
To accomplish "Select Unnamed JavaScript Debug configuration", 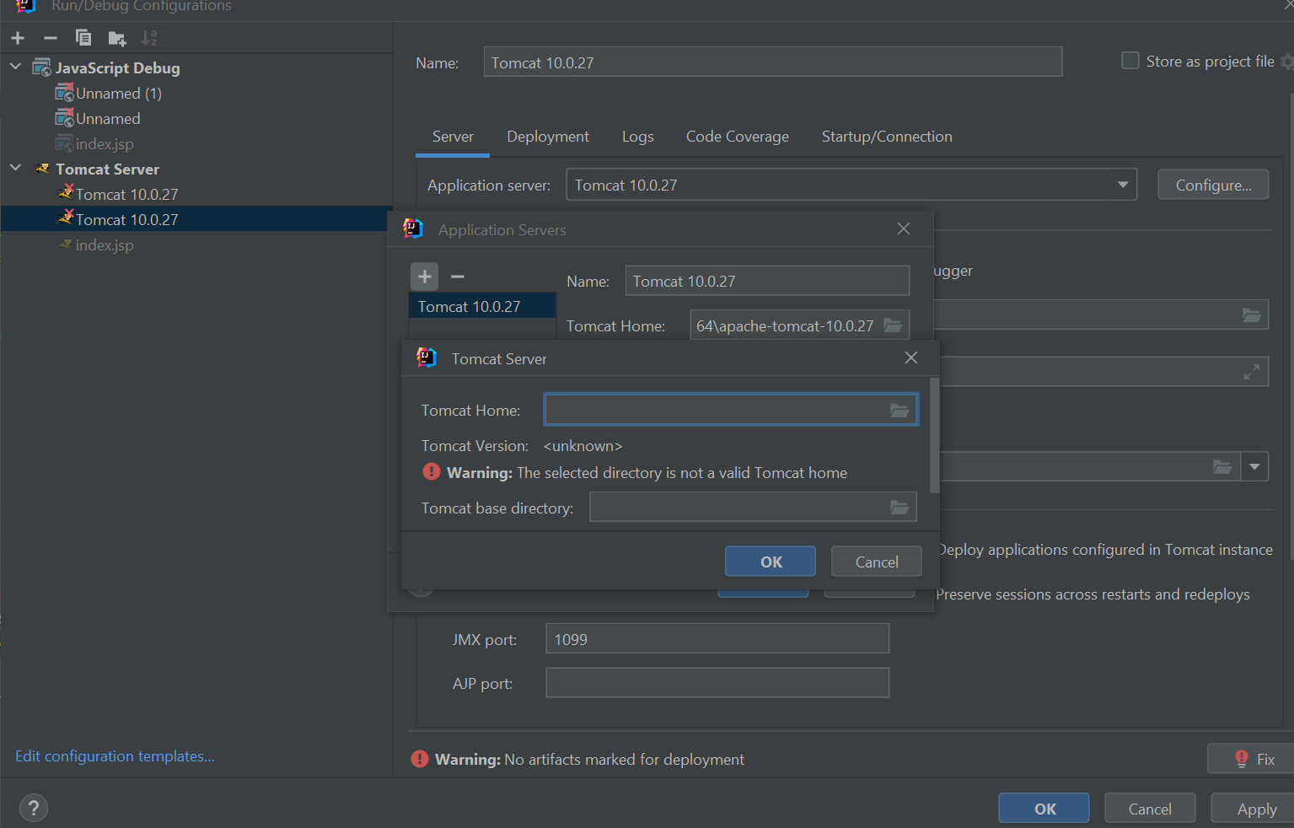I will 108,118.
